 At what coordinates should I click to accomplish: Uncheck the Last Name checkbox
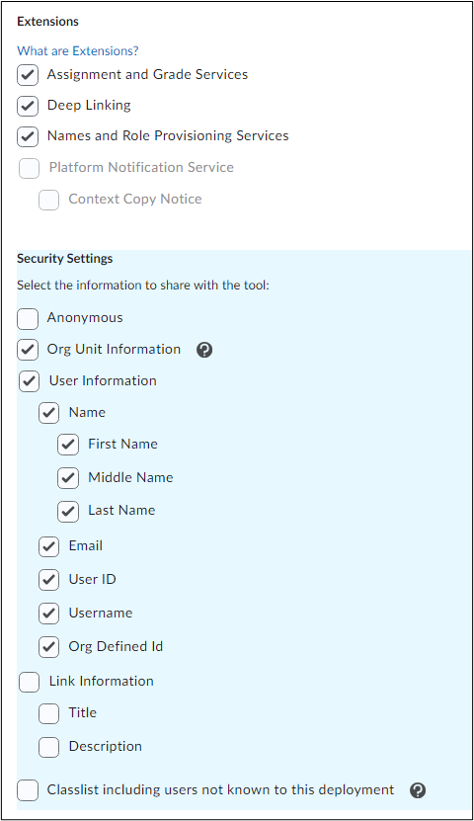tap(68, 512)
